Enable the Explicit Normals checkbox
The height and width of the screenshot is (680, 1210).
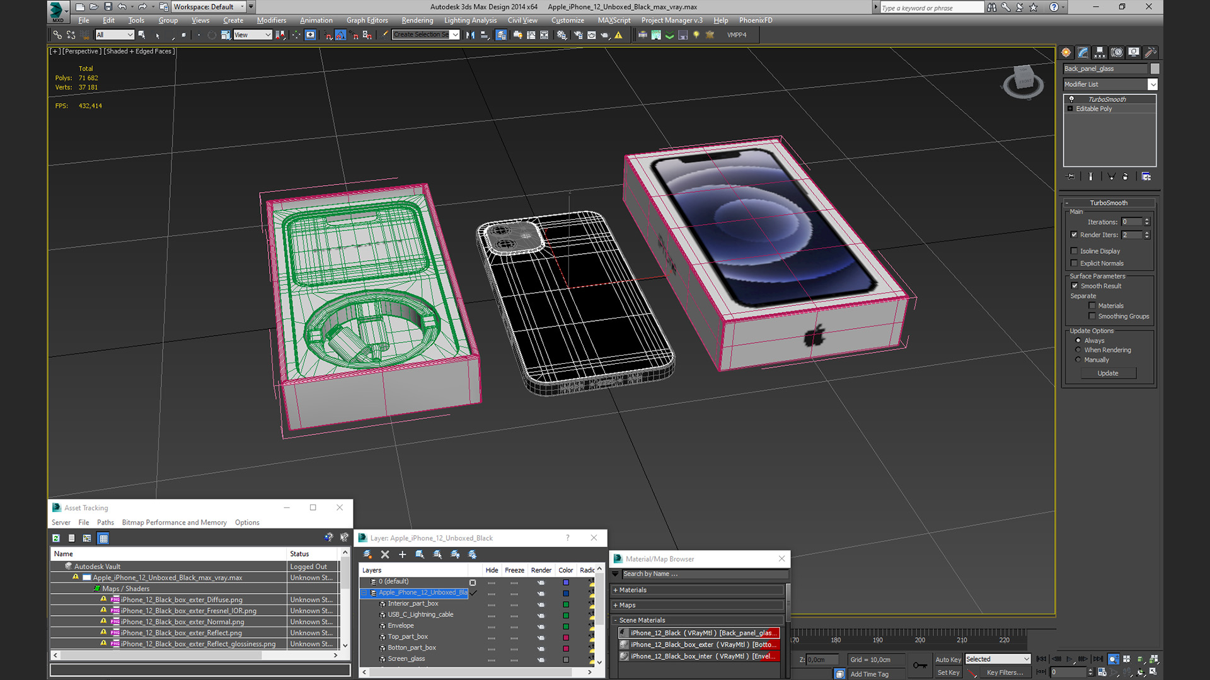pyautogui.click(x=1075, y=263)
